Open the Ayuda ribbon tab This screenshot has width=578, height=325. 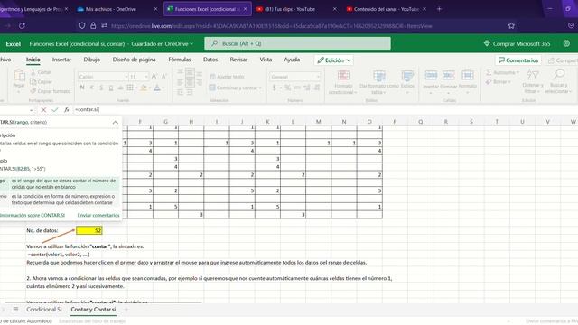point(292,60)
